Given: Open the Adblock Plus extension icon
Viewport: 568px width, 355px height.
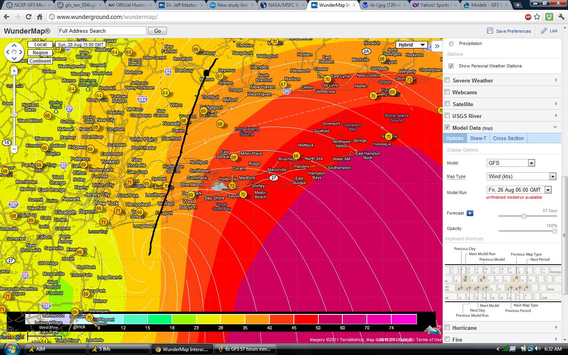Looking at the screenshot, I should coord(528,17).
